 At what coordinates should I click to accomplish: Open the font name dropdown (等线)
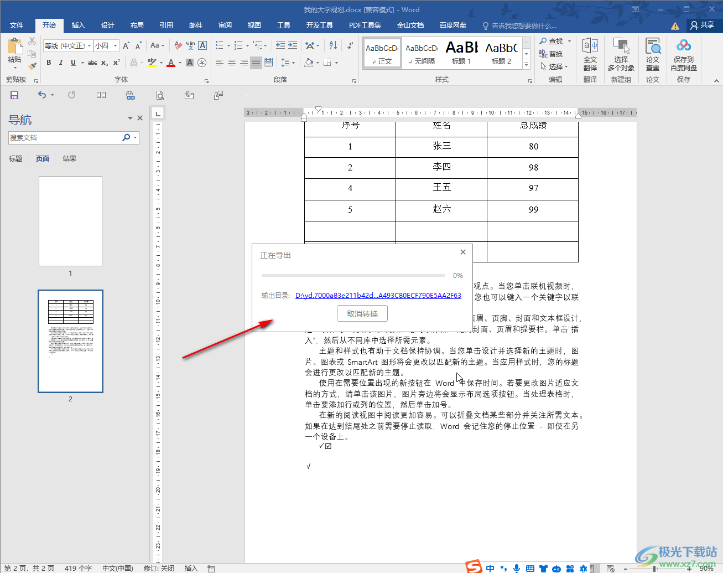[x=90, y=46]
